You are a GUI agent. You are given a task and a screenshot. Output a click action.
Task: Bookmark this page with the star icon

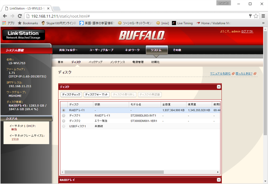tap(256, 16)
